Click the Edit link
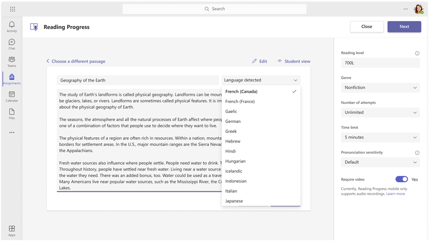 pyautogui.click(x=263, y=61)
